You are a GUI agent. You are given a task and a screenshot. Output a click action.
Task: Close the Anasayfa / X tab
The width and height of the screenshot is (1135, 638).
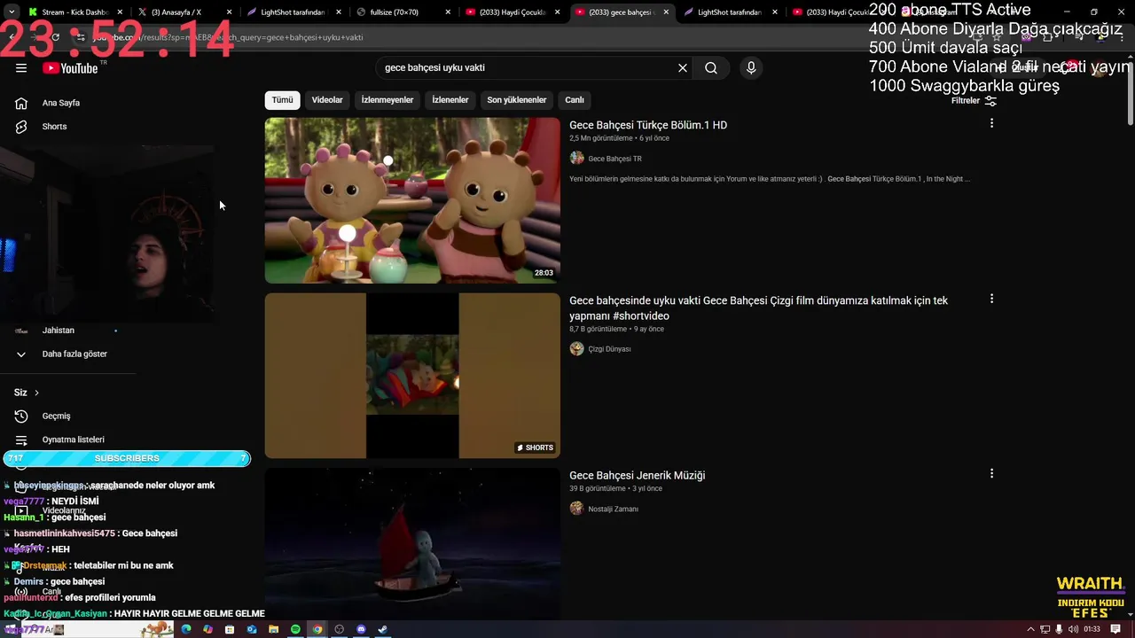coord(230,12)
